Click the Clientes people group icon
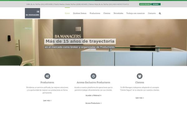 140,76
